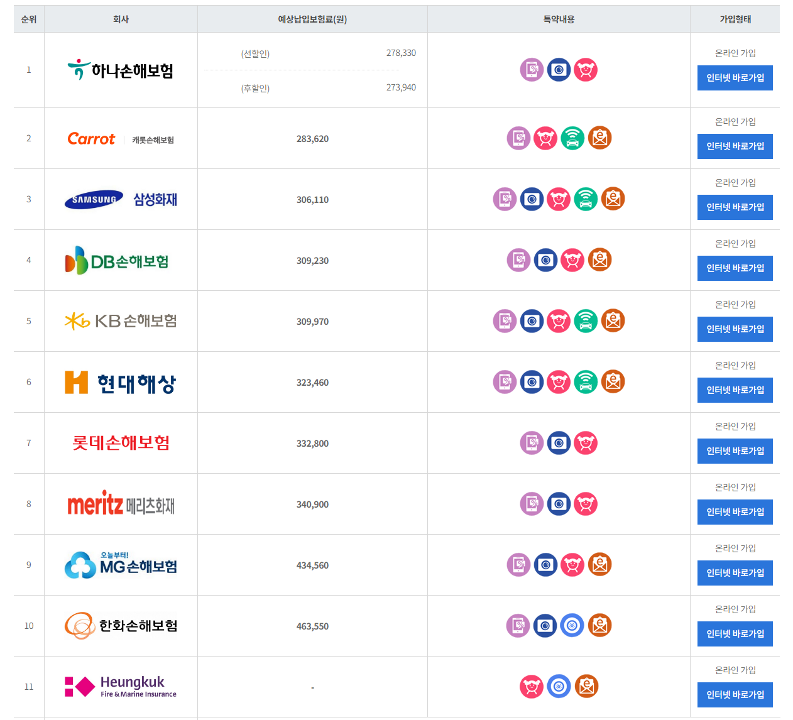793x720 pixels.
Task: Click the purple mobile discount icon in KB손해보험 row
Action: click(505, 321)
